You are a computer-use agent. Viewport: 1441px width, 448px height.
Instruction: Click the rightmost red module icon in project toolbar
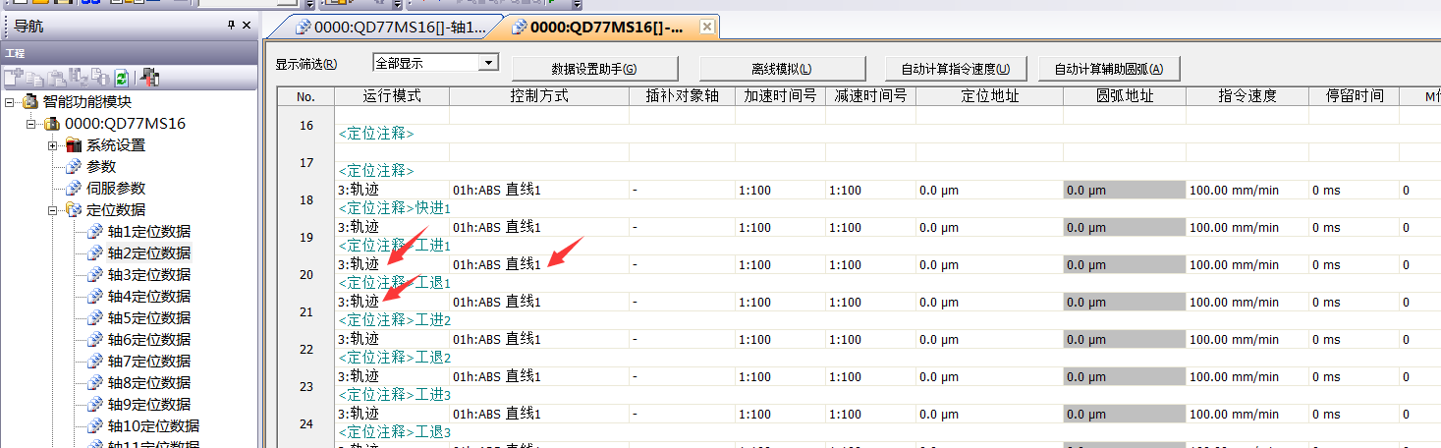149,77
